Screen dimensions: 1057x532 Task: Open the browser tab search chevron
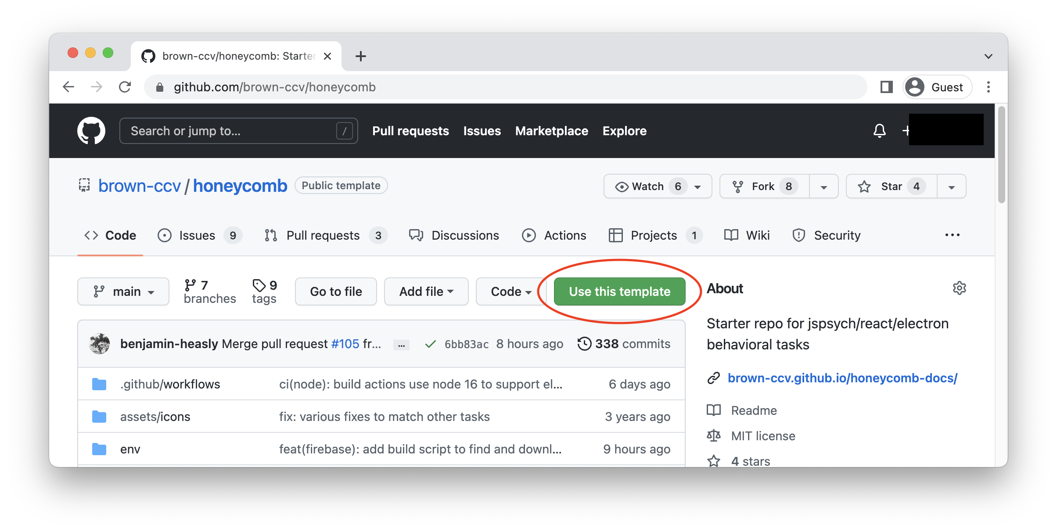[989, 56]
